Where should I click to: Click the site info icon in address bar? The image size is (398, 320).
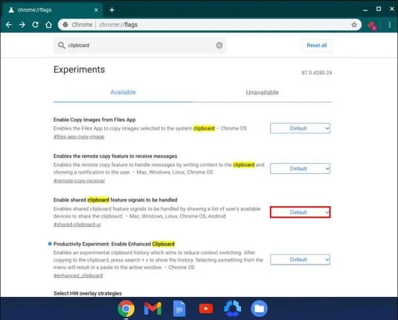pyautogui.click(x=66, y=25)
